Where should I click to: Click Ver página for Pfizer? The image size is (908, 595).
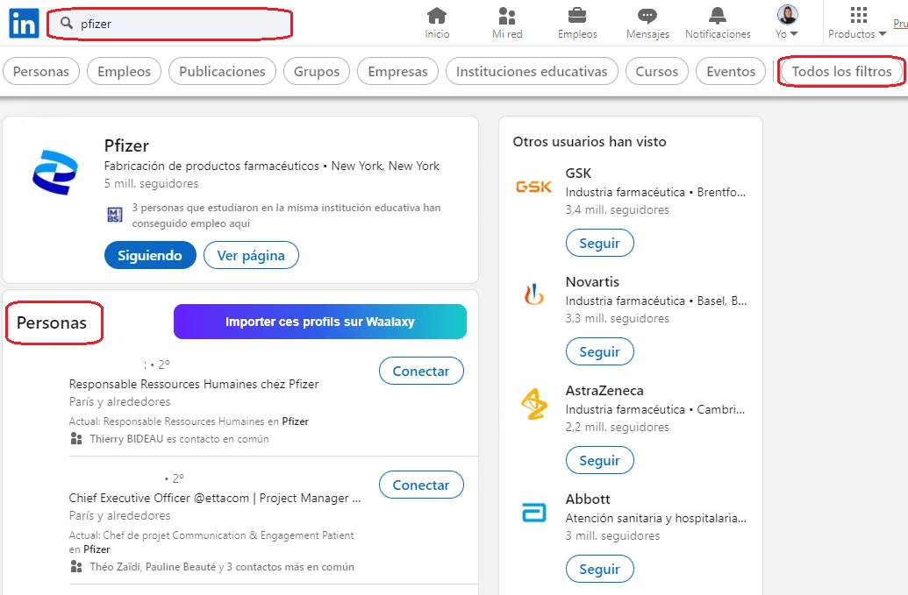251,255
